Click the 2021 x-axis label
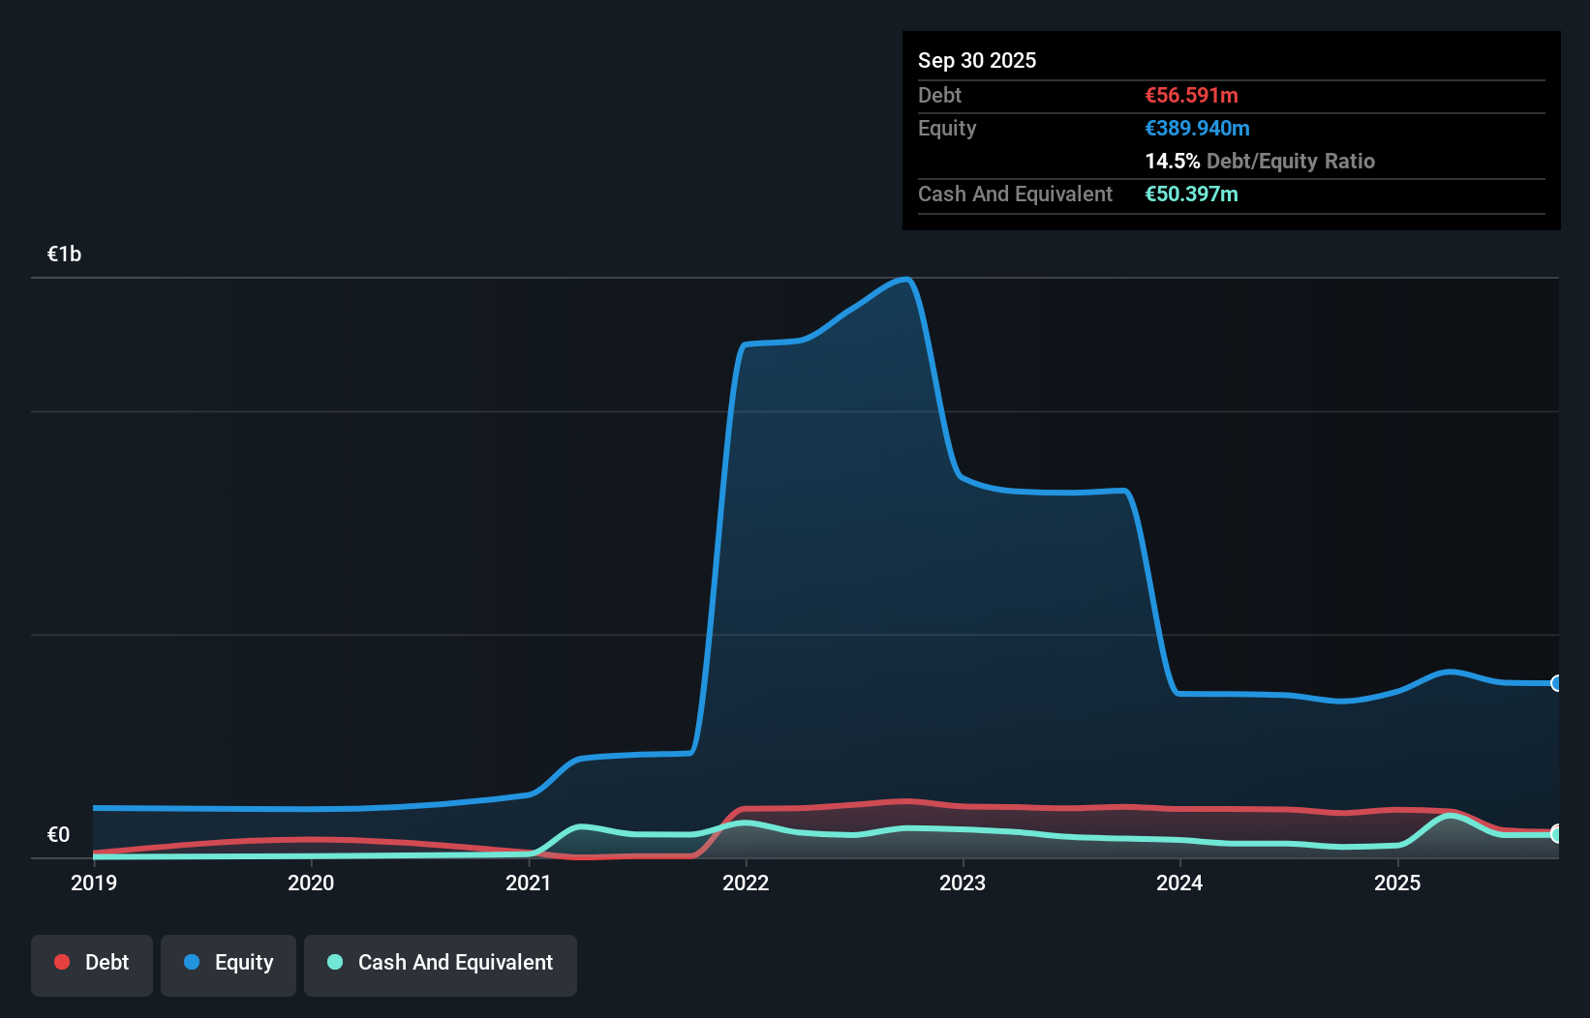 click(529, 883)
